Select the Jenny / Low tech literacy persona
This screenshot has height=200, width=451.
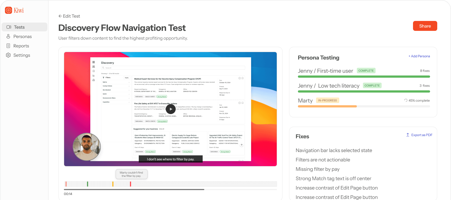pos(329,86)
